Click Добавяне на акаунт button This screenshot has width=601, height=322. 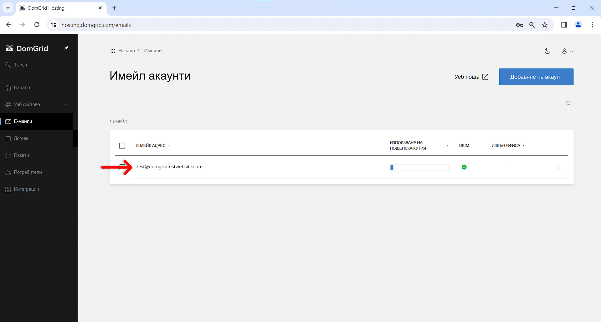(x=536, y=77)
